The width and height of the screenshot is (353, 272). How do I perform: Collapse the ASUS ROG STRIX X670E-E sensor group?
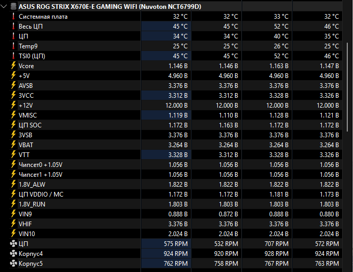point(4,7)
